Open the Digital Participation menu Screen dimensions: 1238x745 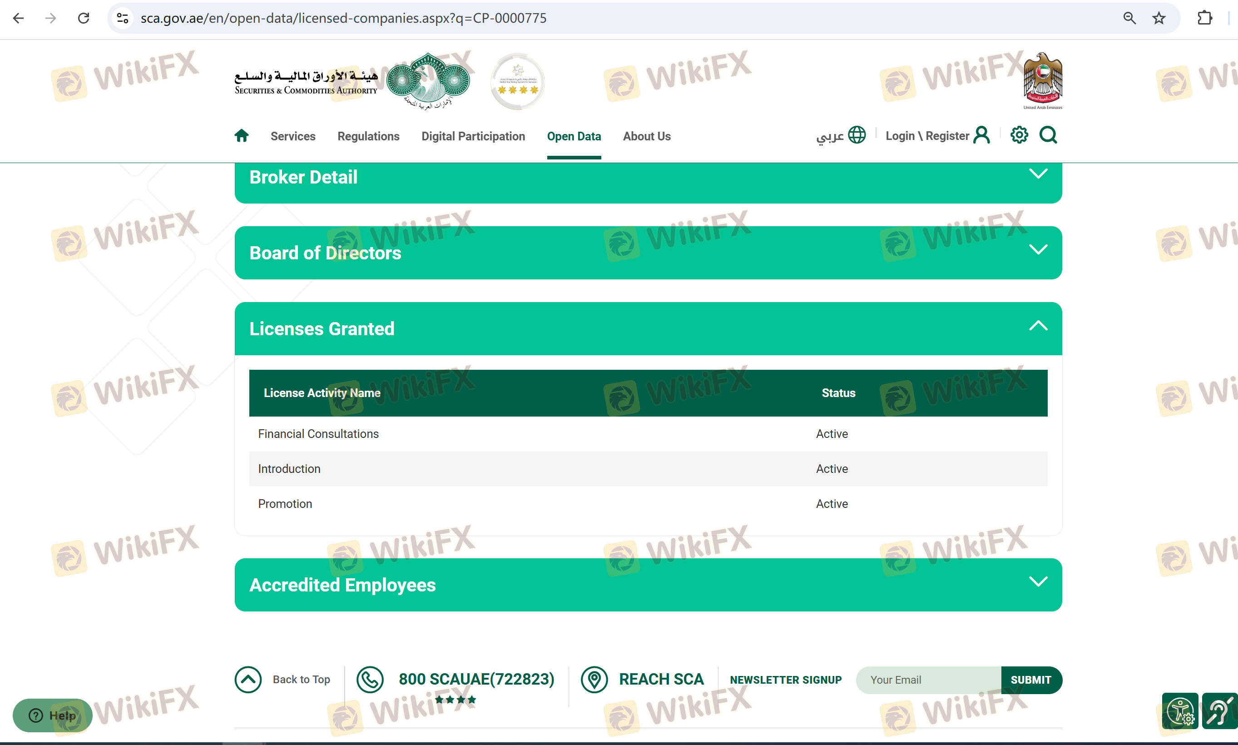[473, 136]
